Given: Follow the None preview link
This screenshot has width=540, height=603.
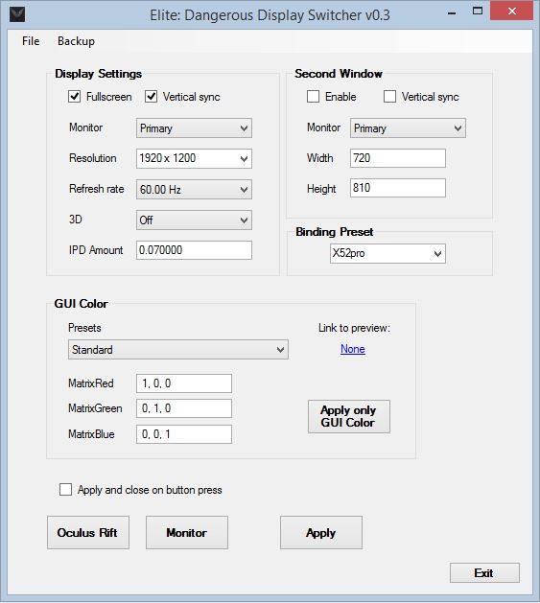Looking at the screenshot, I should [353, 349].
